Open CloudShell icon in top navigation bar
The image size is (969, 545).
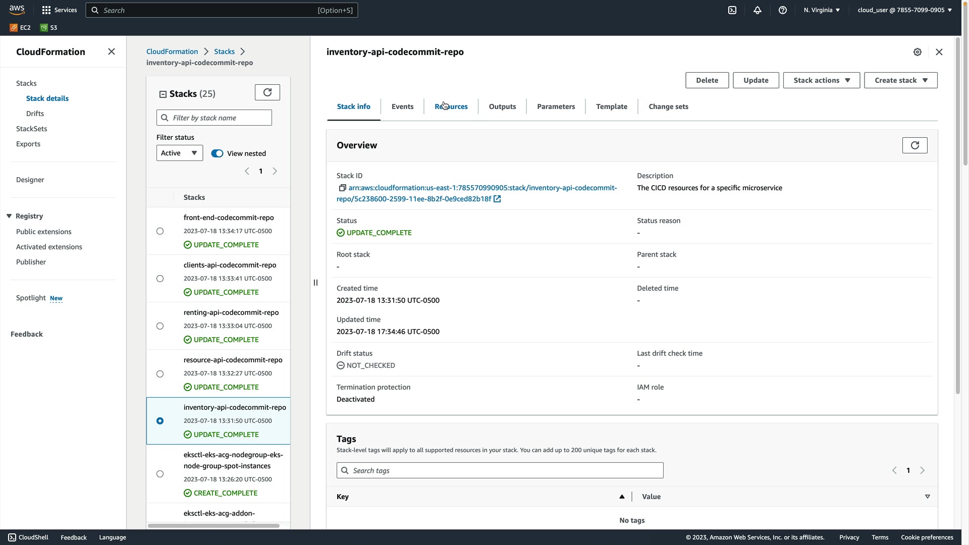click(x=732, y=10)
